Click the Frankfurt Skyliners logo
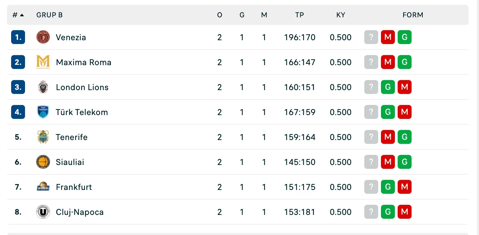The image size is (479, 235). point(43,187)
